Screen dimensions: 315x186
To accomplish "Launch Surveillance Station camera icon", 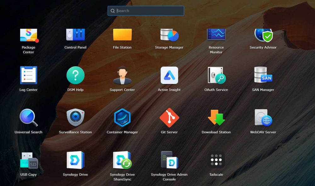I will [75, 118].
